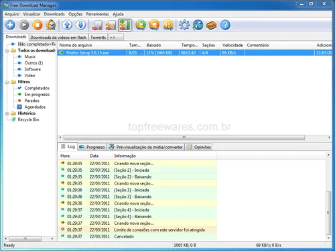Select the Firefox Setup 3.6.15.exe download row
The height and width of the screenshot is (251, 335).
click(x=194, y=53)
